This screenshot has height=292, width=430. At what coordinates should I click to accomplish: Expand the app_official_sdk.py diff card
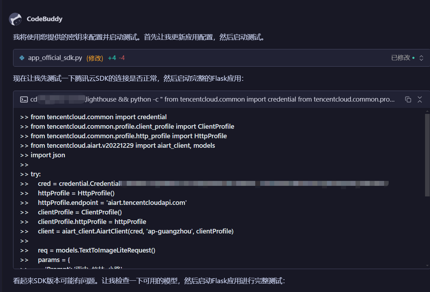(421, 58)
